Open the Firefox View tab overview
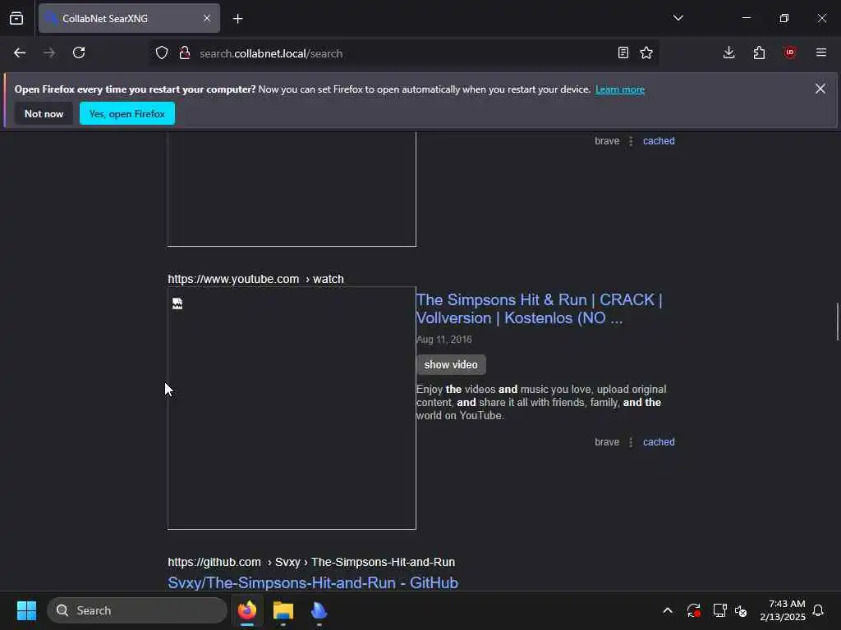 coord(16,18)
